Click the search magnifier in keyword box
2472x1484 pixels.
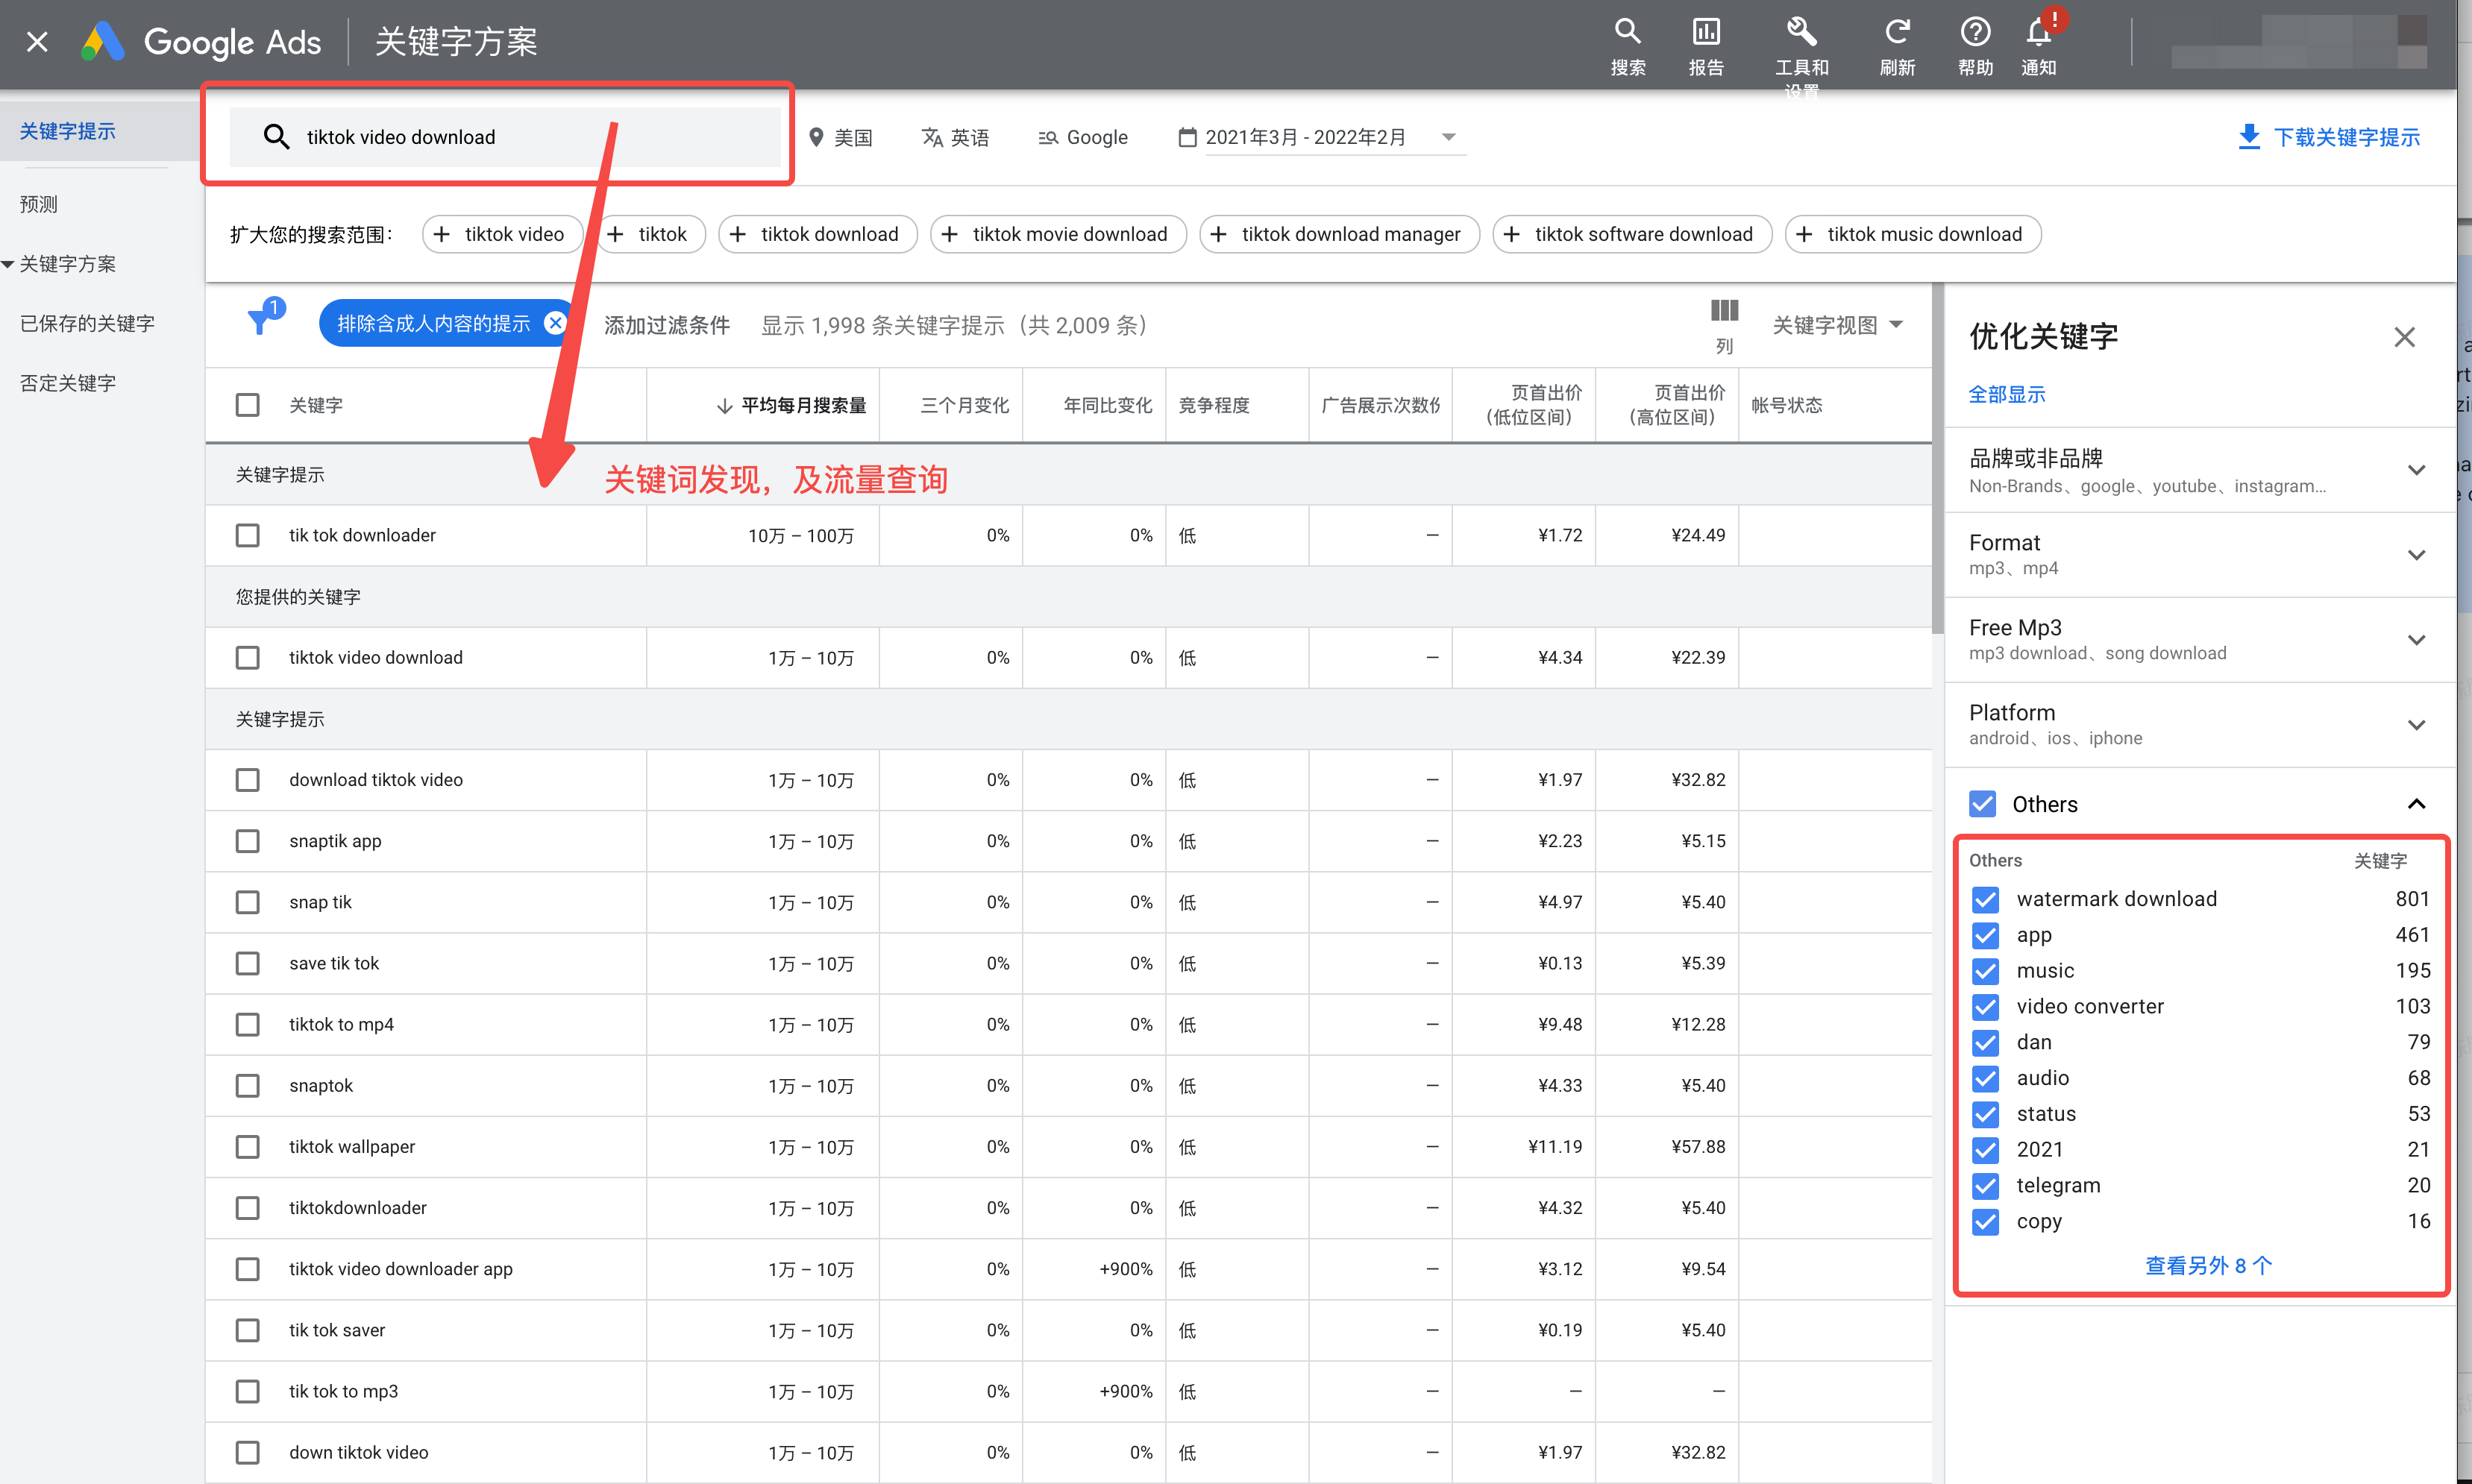tap(276, 137)
